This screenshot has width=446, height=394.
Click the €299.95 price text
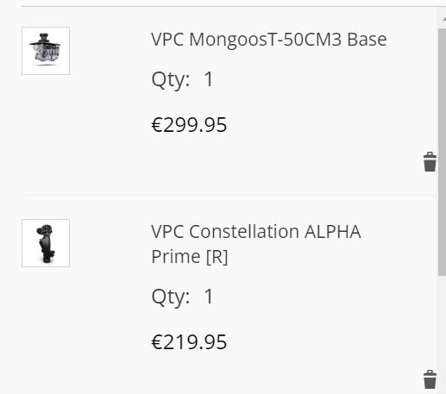pos(189,125)
